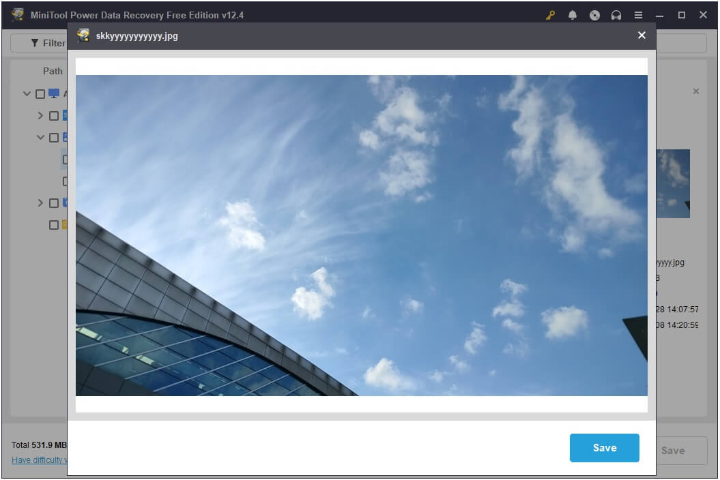
Task: Tick the second child node checkbox
Action: click(54, 138)
